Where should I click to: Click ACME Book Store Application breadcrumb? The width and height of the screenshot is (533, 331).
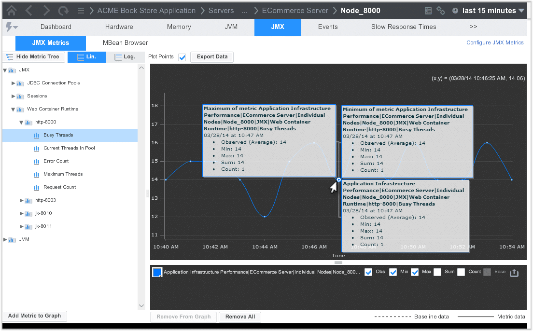[x=146, y=11]
